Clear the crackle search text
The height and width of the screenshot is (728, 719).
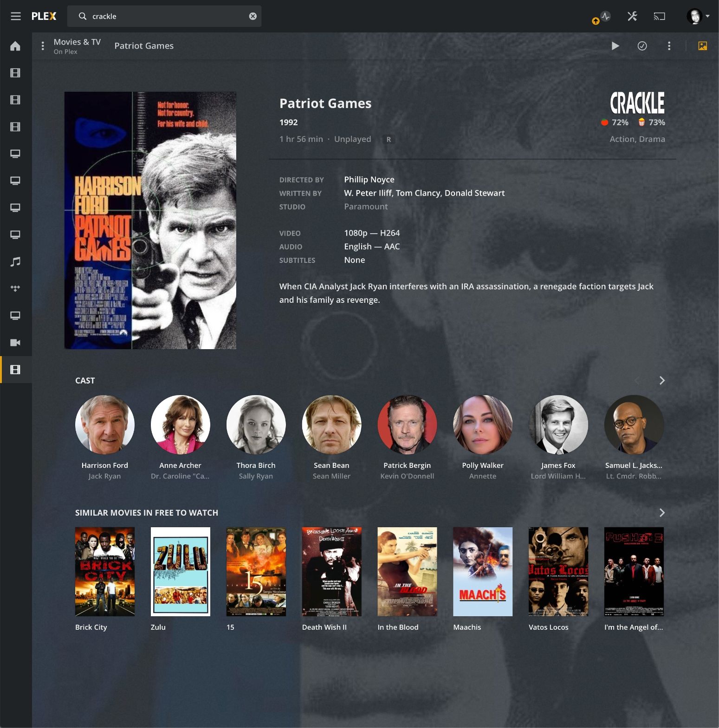253,16
